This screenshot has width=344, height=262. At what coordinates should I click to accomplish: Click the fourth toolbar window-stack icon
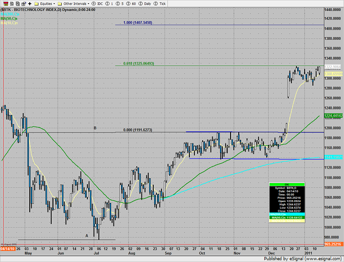[24, 4]
